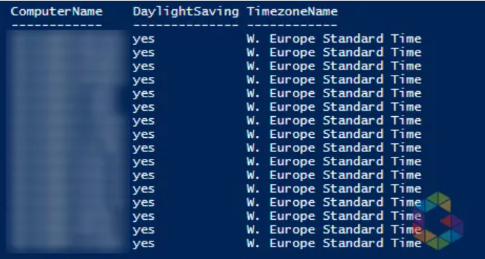Select the last row's 'yes' value

tap(144, 244)
